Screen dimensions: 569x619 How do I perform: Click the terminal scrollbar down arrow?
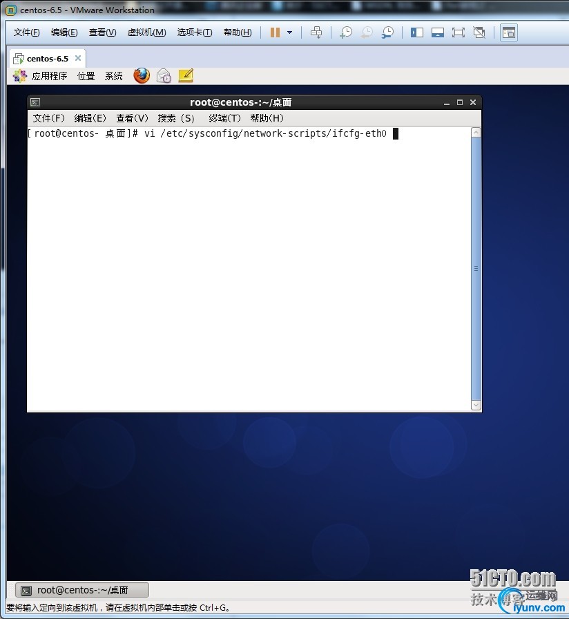476,405
